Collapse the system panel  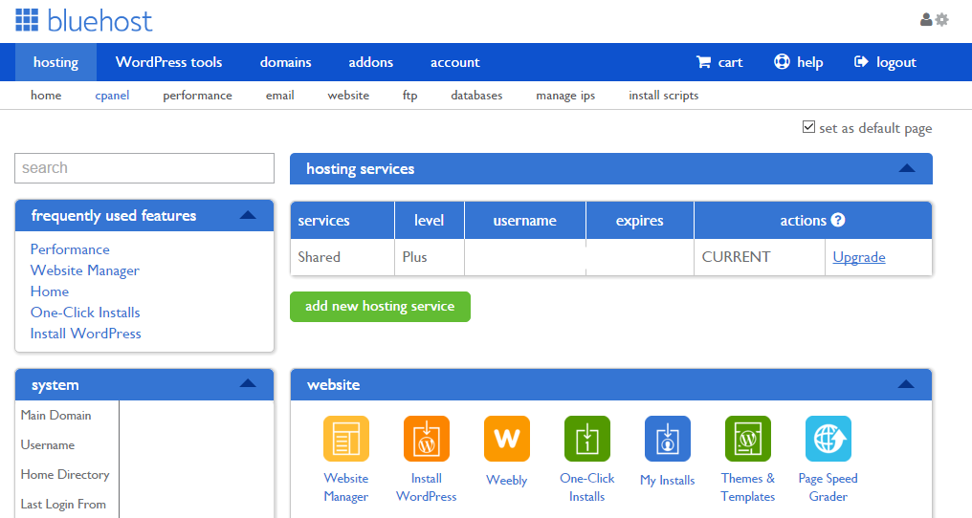tap(248, 383)
